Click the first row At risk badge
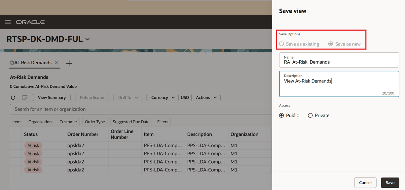Image resolution: width=405 pixels, height=190 pixels. tap(33, 145)
